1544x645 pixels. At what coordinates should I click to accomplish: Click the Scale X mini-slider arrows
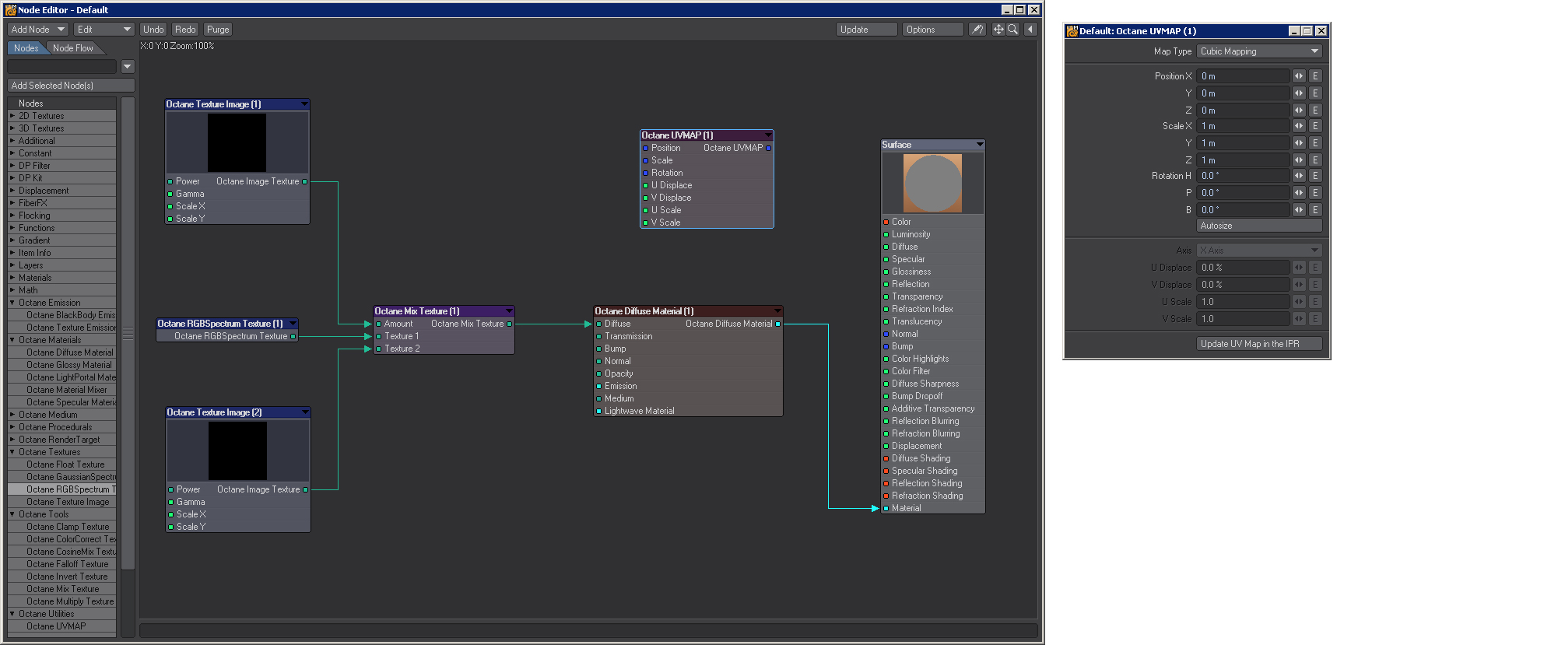click(1299, 126)
